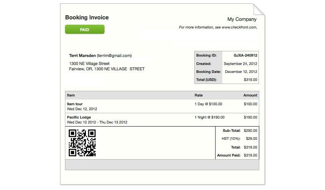Click the Amount Paid label

coord(228,155)
